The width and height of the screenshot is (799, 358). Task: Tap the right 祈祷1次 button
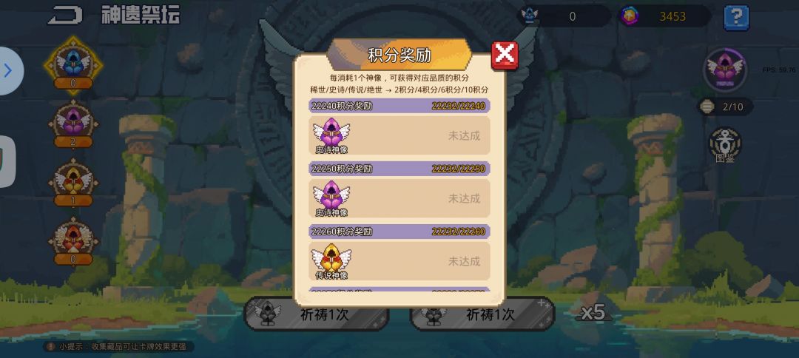click(x=482, y=314)
